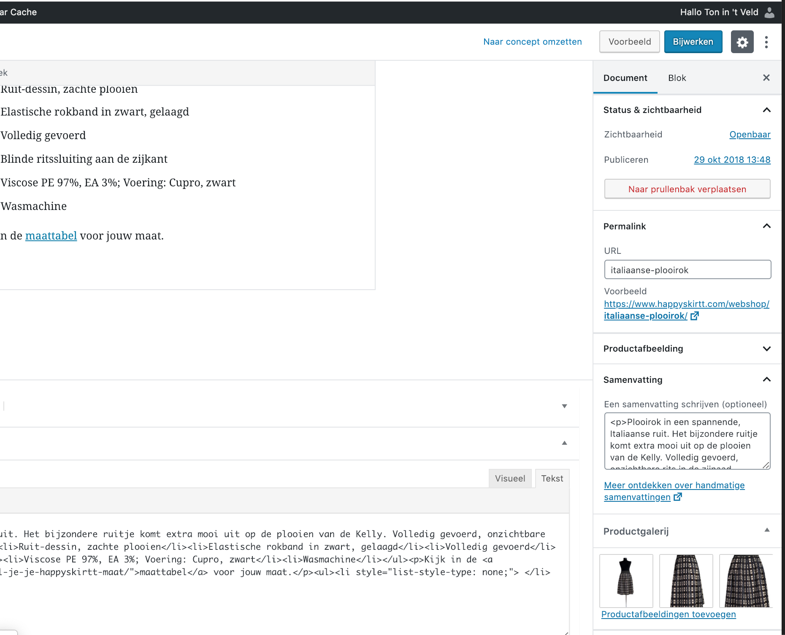Image resolution: width=785 pixels, height=635 pixels.
Task: Switch to the Blok tab
Action: (x=677, y=78)
